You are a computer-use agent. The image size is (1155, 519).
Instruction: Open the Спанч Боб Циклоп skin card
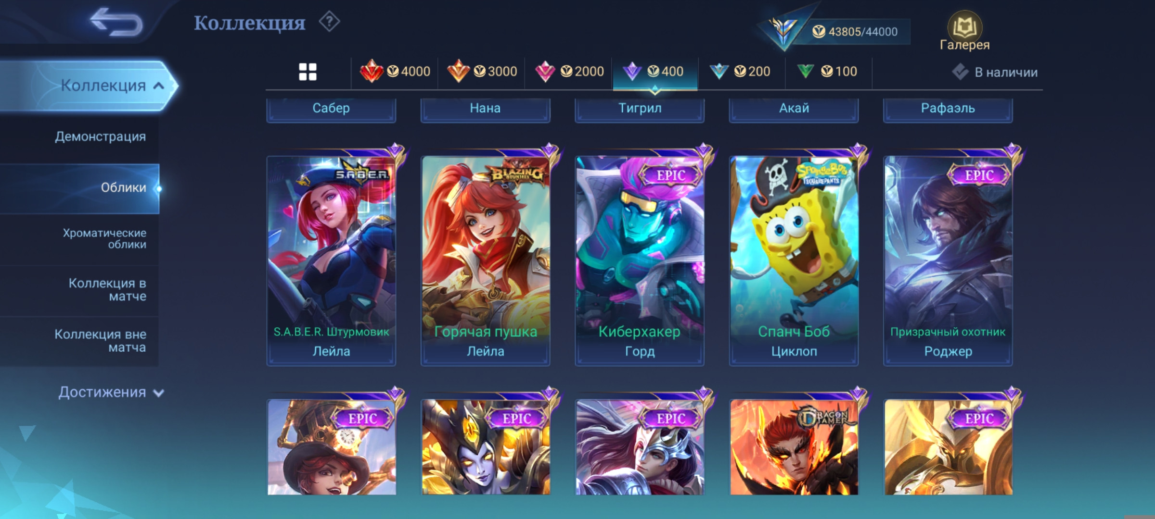[794, 260]
